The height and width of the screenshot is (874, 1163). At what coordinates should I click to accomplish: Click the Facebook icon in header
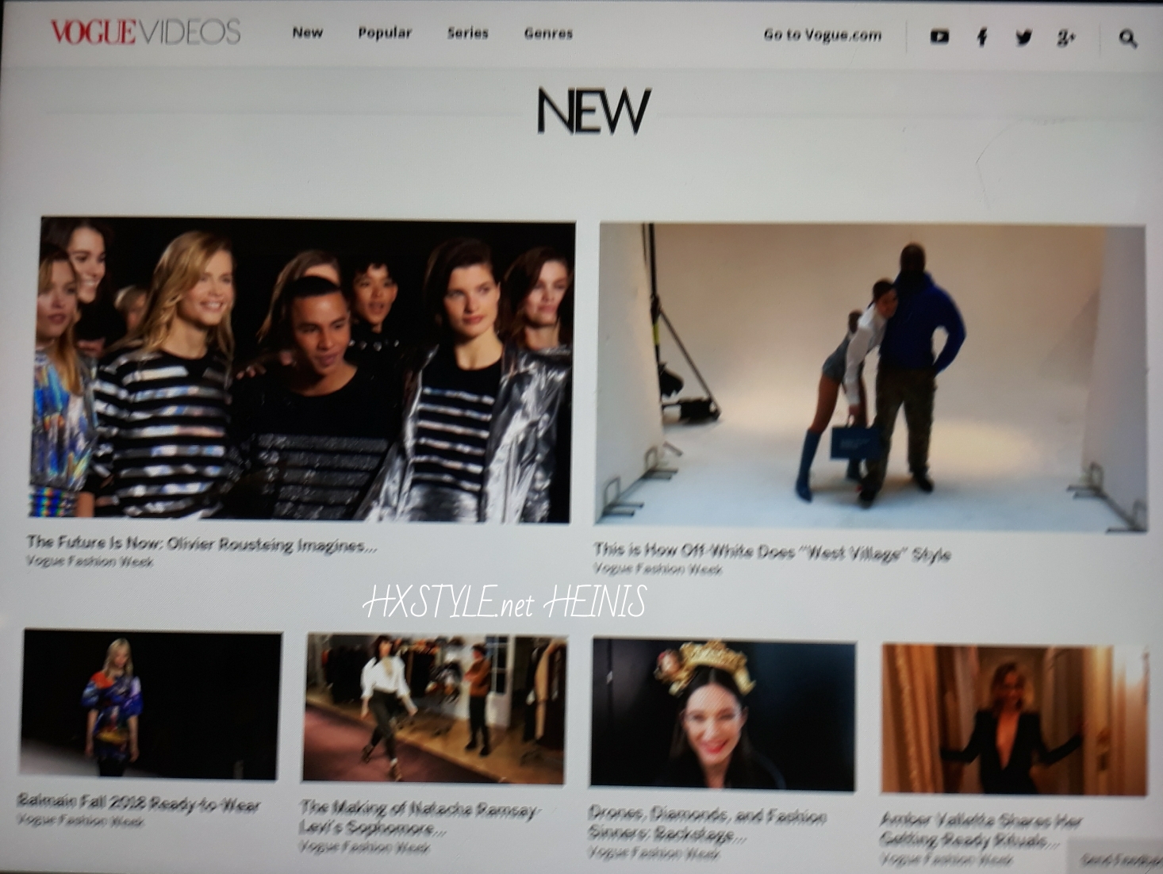click(x=982, y=36)
